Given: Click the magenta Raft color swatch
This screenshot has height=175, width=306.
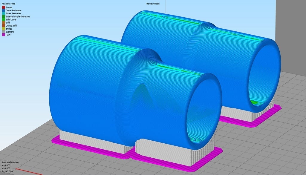Looking at the screenshot, I should (x=4, y=35).
